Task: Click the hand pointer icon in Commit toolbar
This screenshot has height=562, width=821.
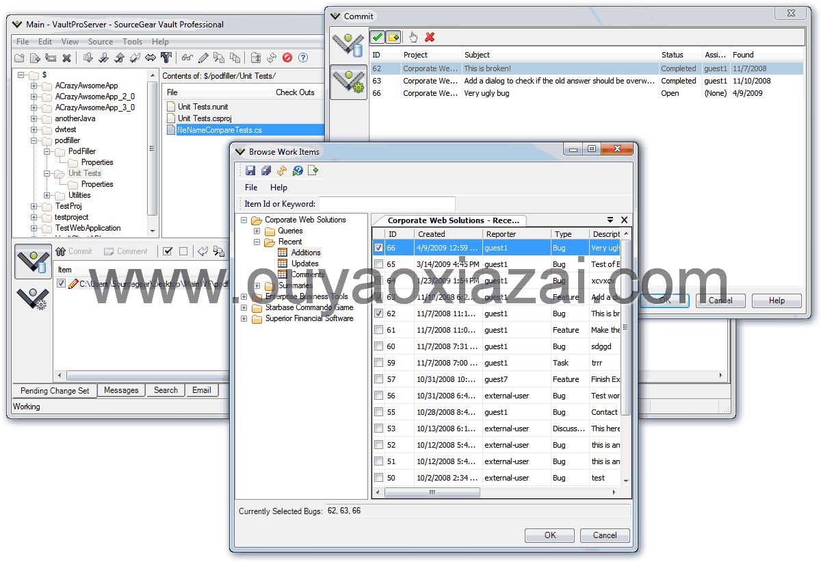Action: tap(413, 37)
